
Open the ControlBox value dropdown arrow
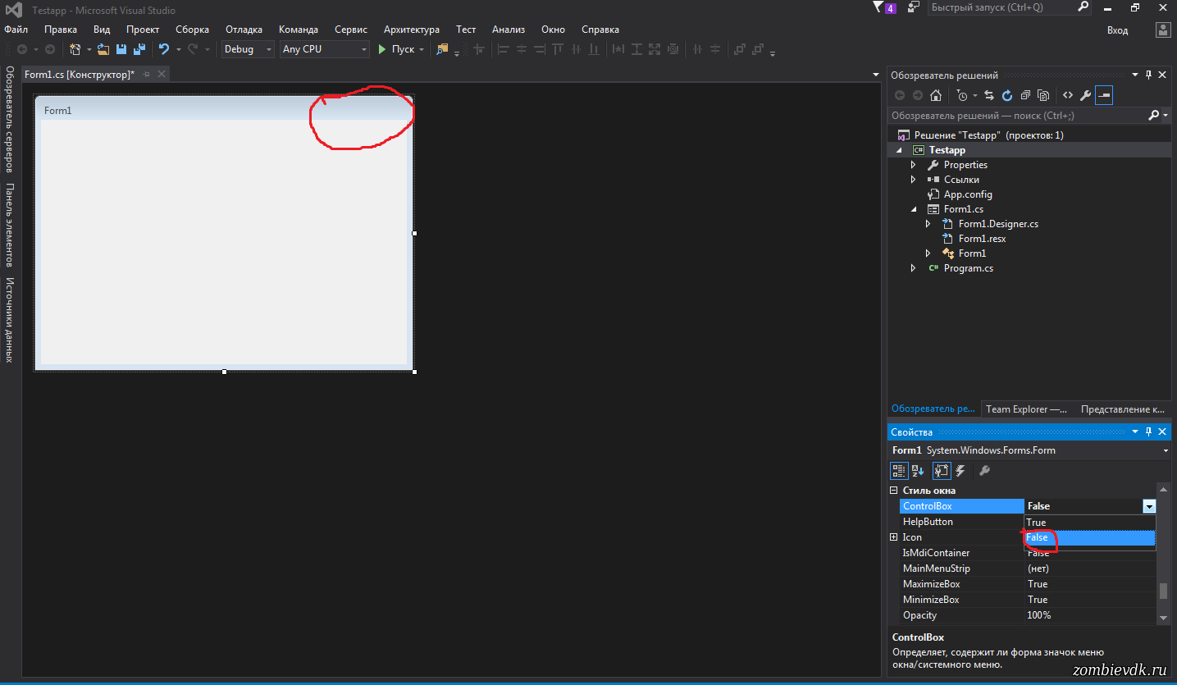click(x=1149, y=507)
